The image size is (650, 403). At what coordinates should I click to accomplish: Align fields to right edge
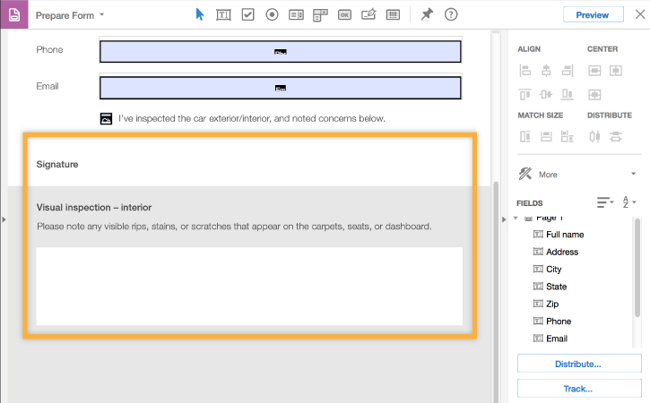coord(568,71)
